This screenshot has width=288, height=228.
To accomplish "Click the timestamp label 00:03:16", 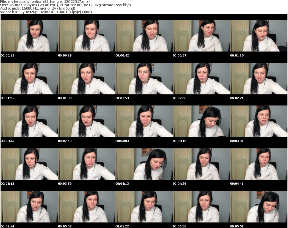I will point(180,141).
